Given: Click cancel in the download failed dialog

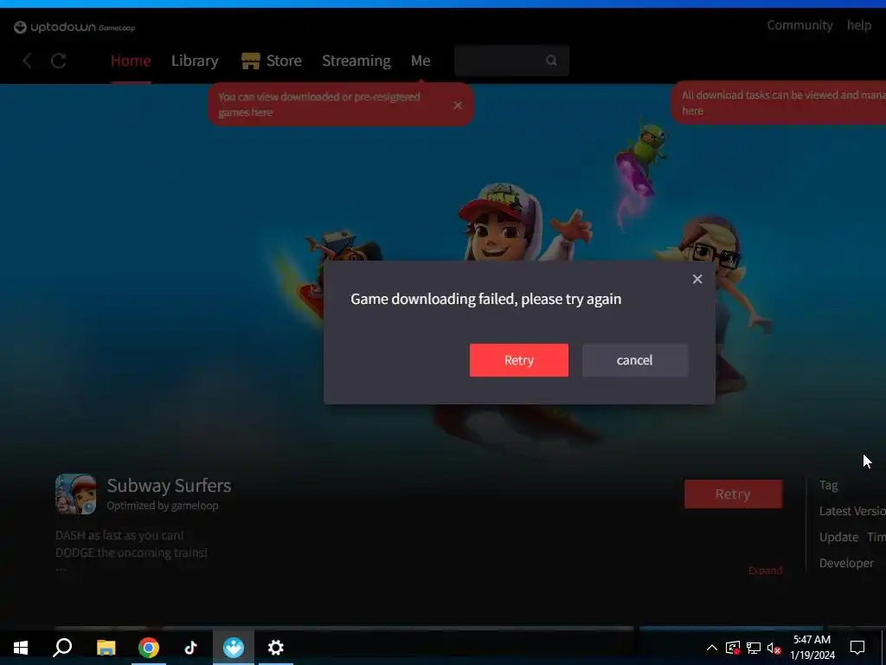Looking at the screenshot, I should [x=634, y=360].
